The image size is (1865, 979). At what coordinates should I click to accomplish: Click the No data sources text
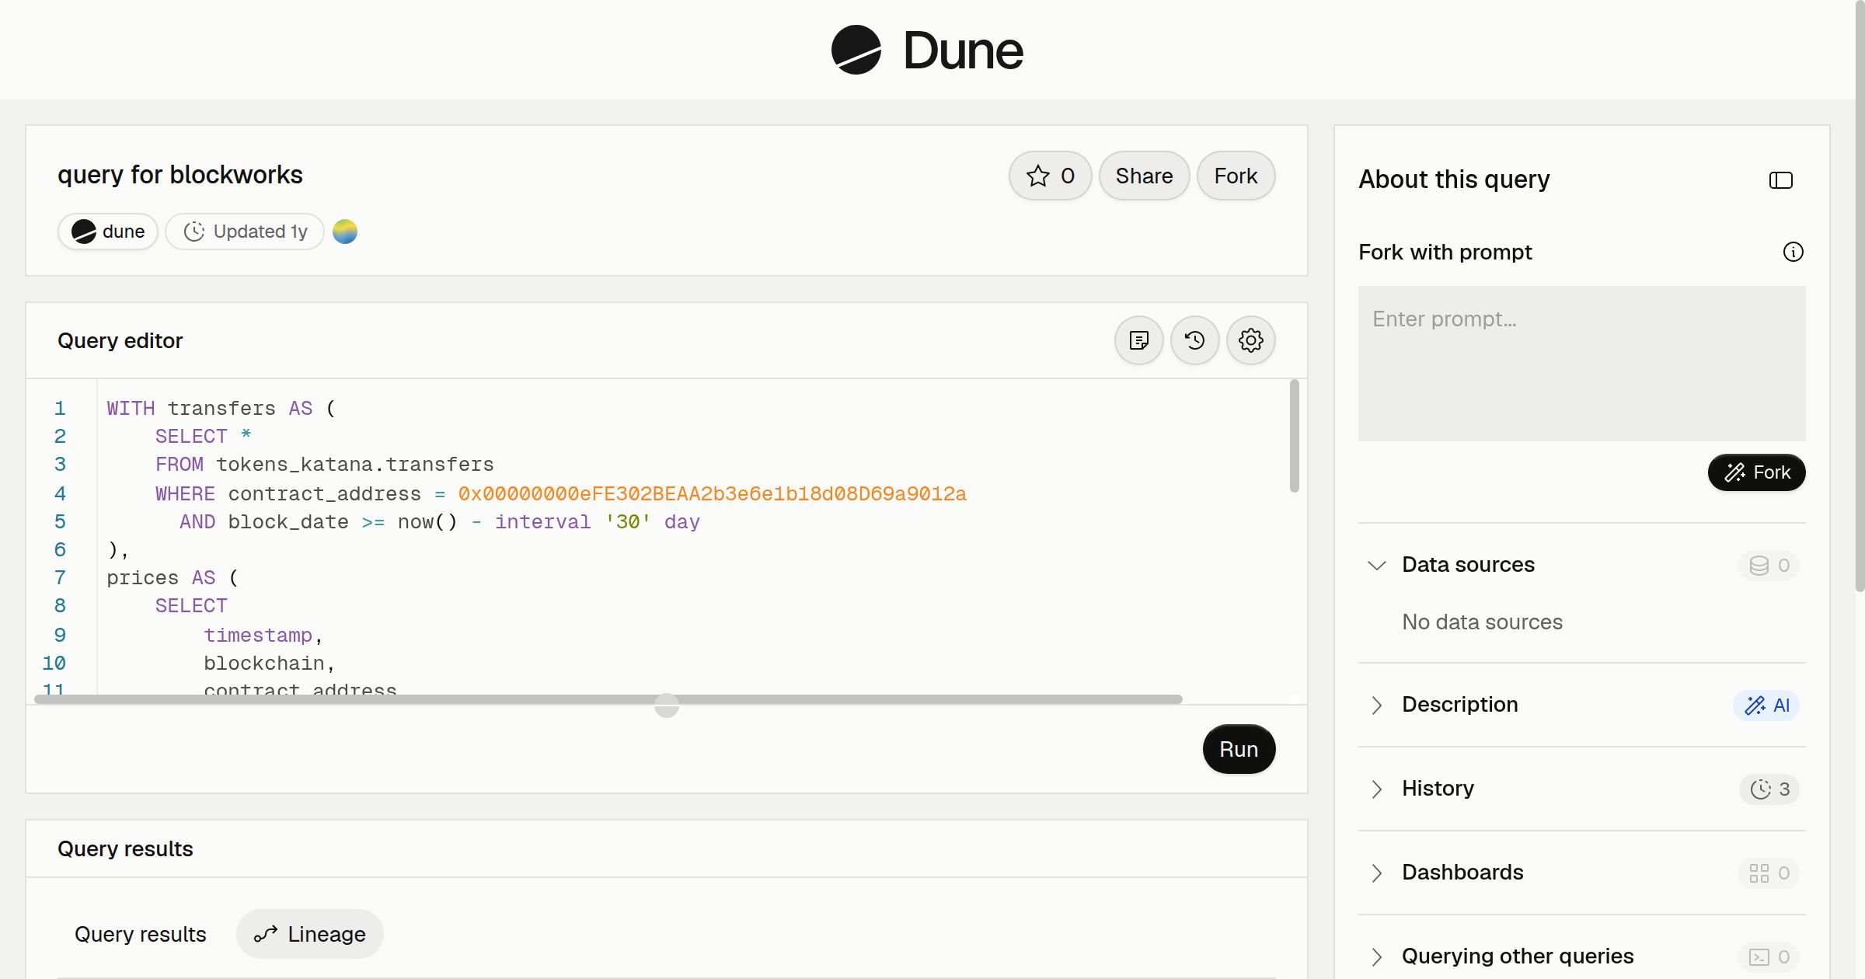click(x=1482, y=622)
